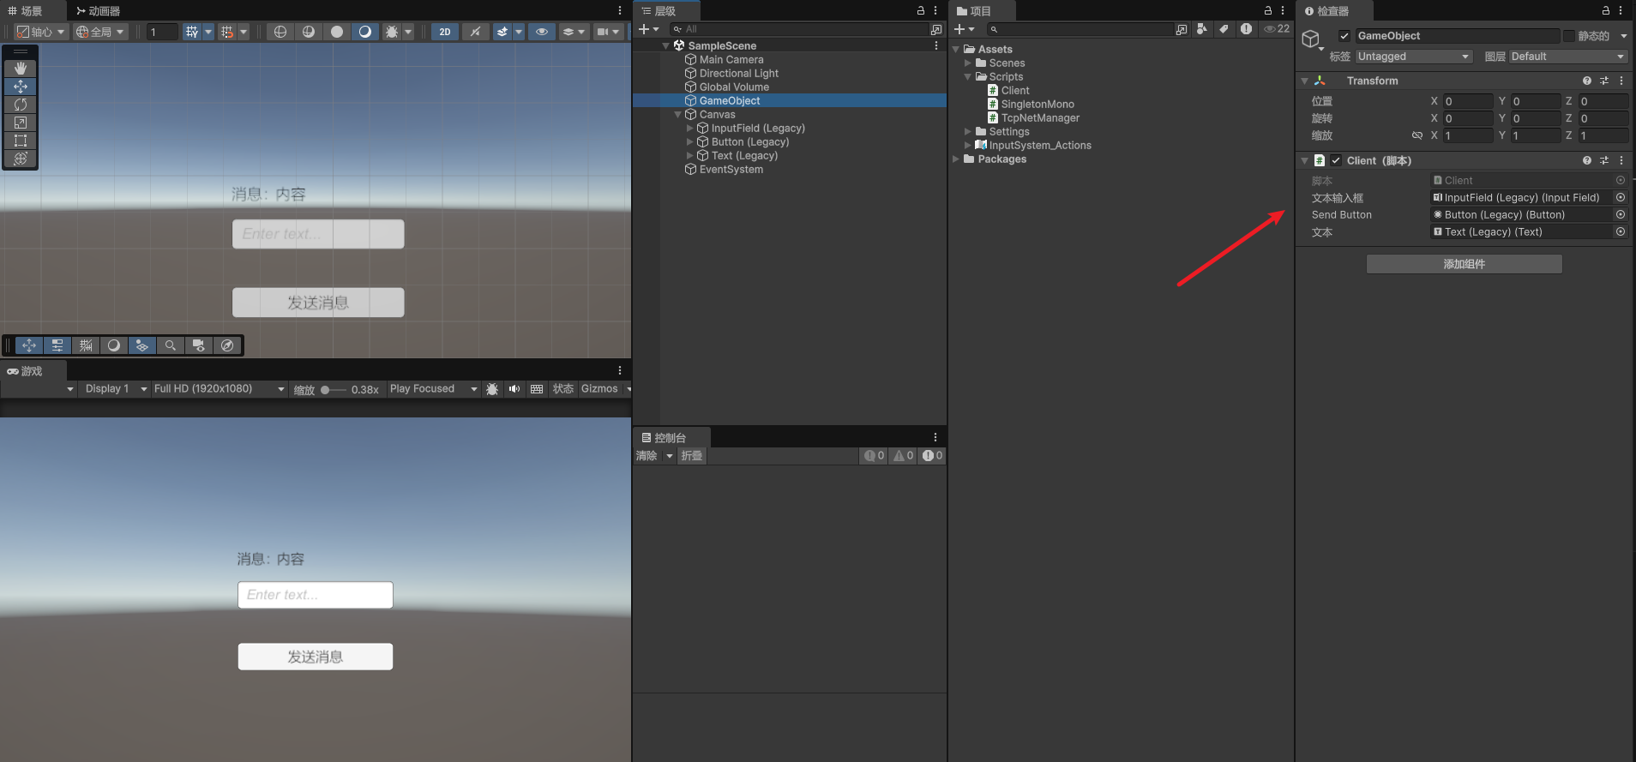Click the search-by-type icon in Project panel

(x=1202, y=29)
